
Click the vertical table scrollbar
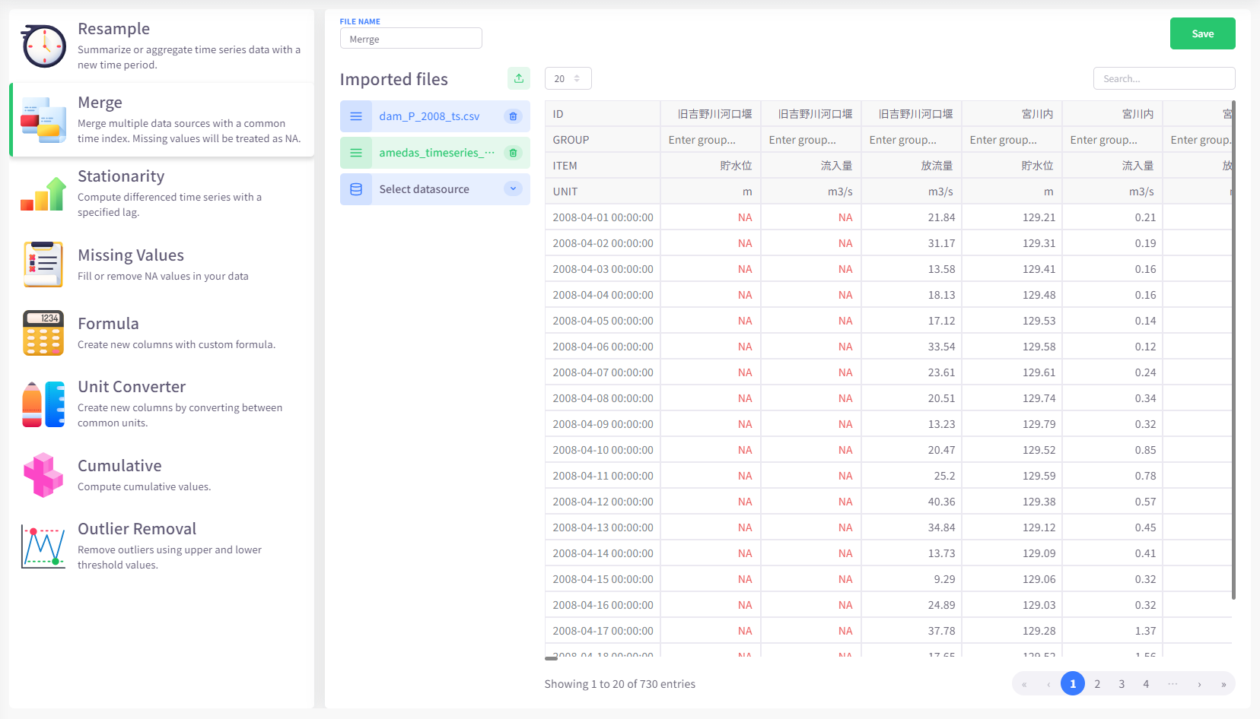(x=1233, y=350)
